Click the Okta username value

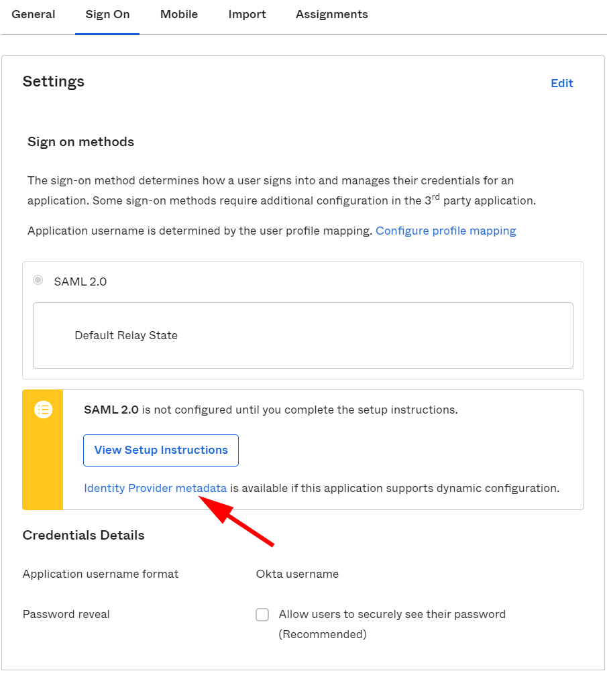[x=297, y=574]
